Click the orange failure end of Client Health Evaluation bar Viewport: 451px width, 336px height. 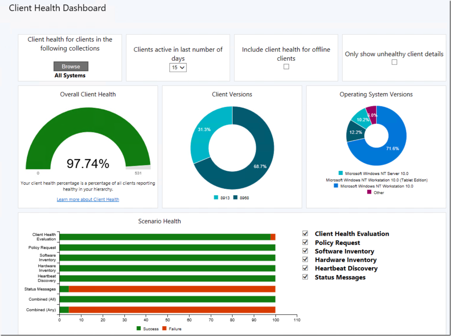(x=273, y=237)
